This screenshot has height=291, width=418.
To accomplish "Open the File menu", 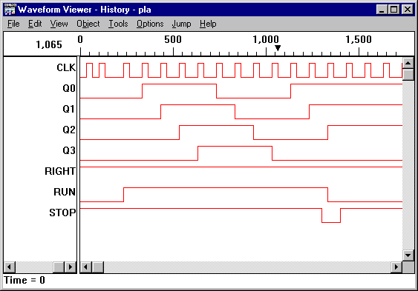I will coord(13,24).
